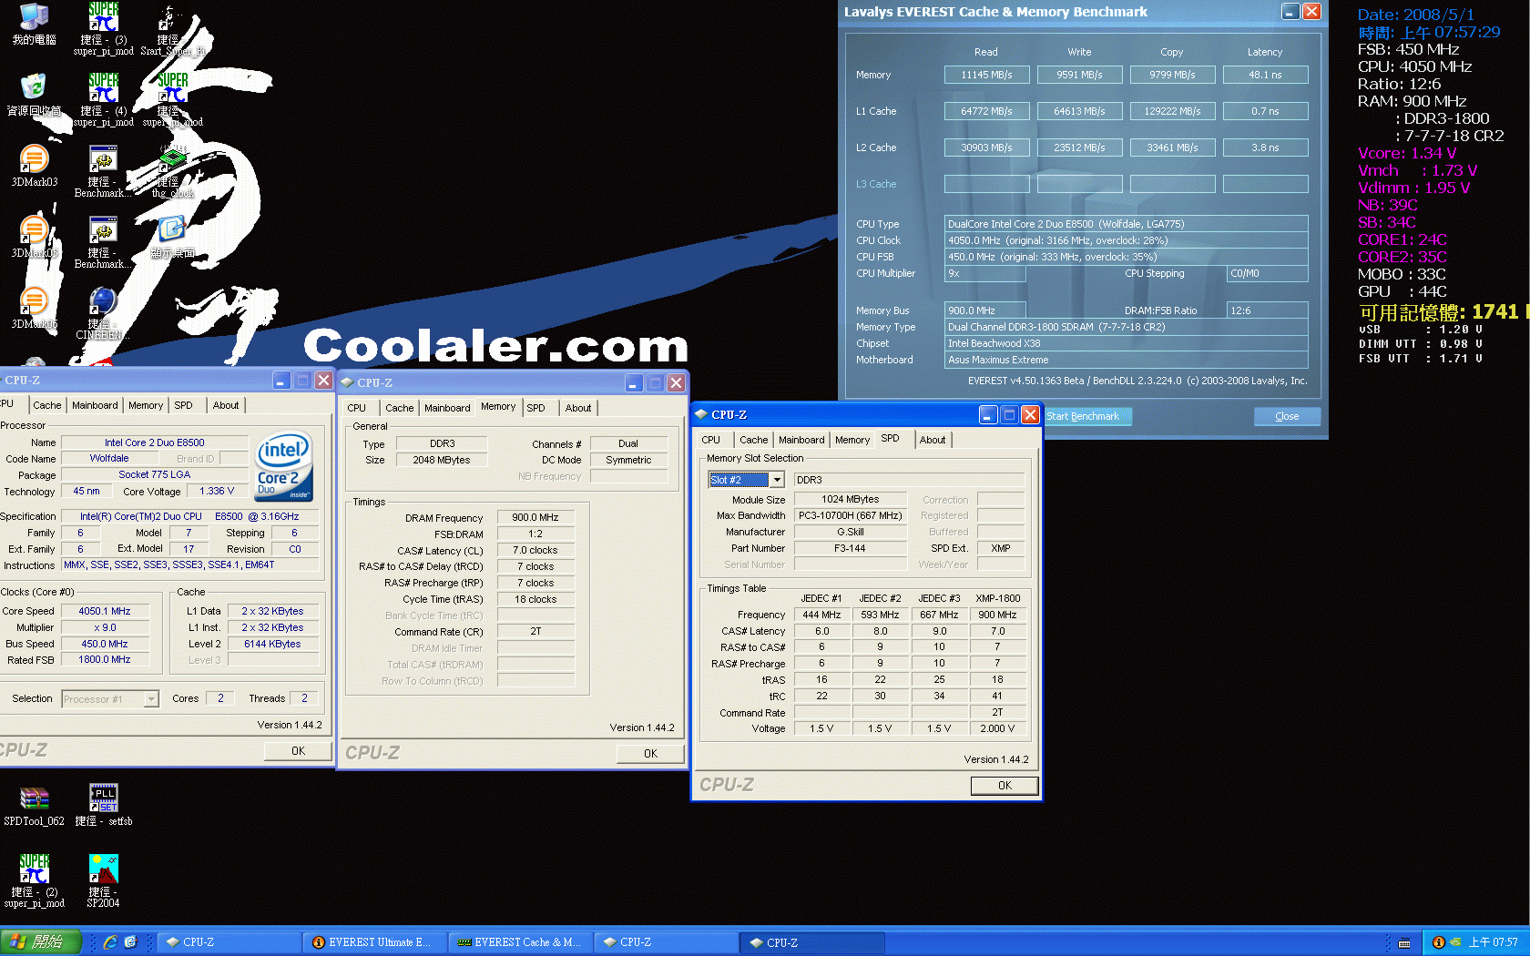Click OK in the CPU-Z SPD window
The height and width of the screenshot is (956, 1530).
pyautogui.click(x=1005, y=786)
